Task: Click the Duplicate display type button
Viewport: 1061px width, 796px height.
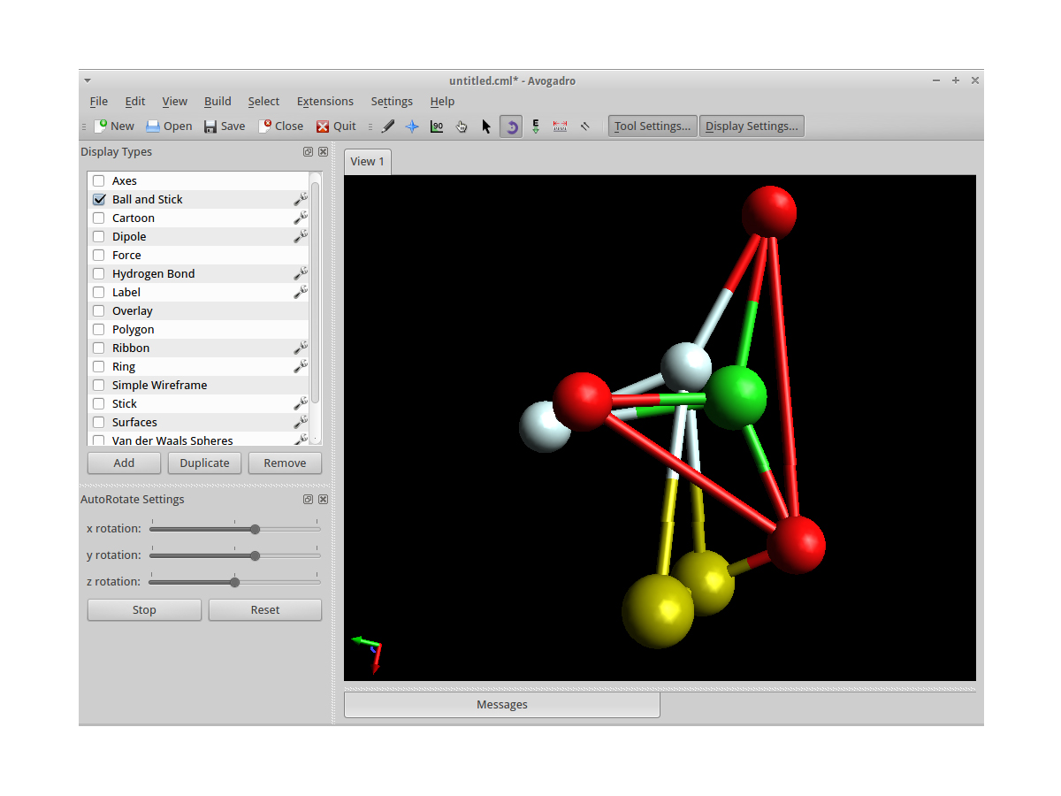Action: (x=204, y=463)
